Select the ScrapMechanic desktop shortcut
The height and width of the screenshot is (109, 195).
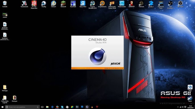(102, 4)
